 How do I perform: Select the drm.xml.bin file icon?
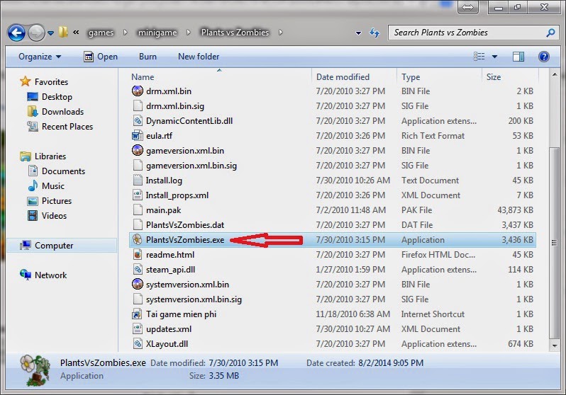pos(137,91)
